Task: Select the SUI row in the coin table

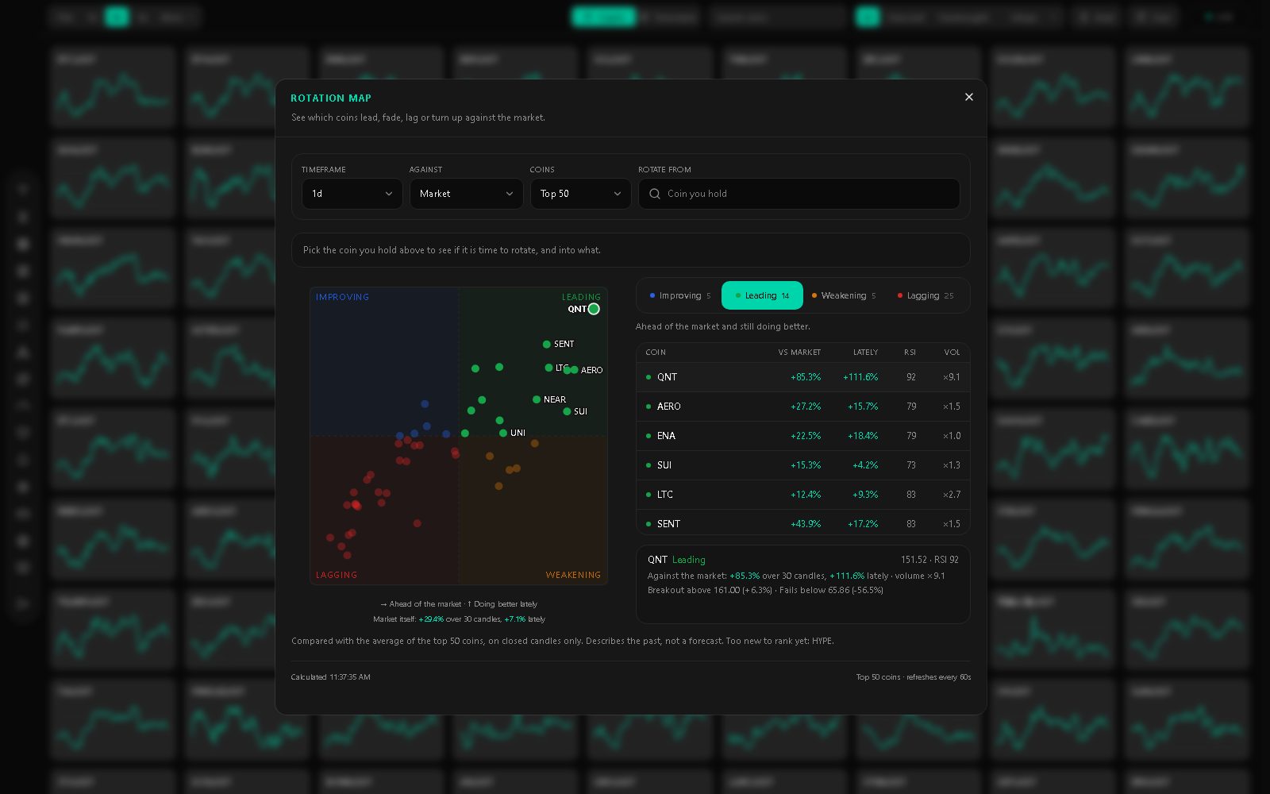Action: (x=802, y=465)
